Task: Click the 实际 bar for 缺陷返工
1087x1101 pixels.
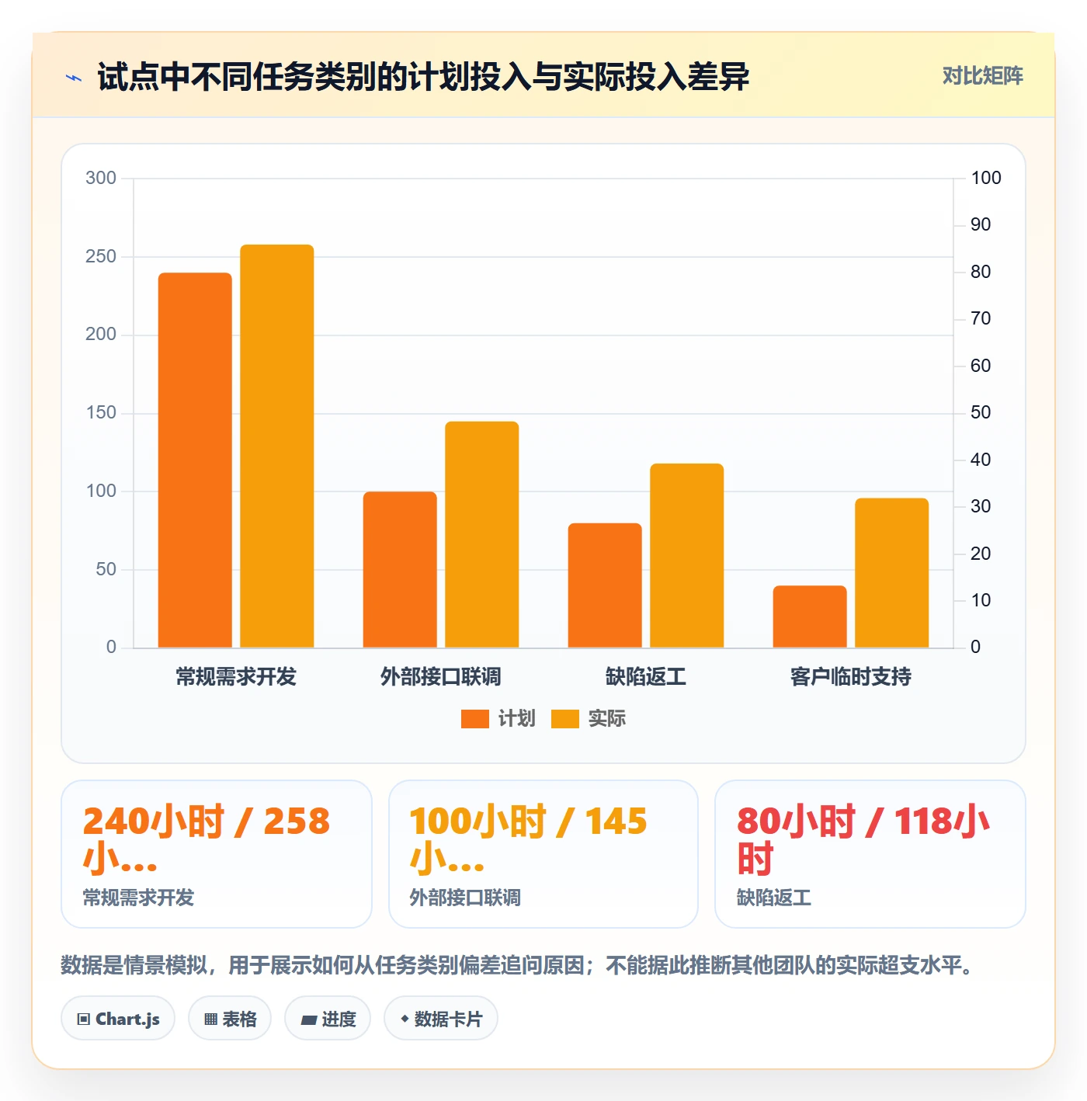Action: 687,555
